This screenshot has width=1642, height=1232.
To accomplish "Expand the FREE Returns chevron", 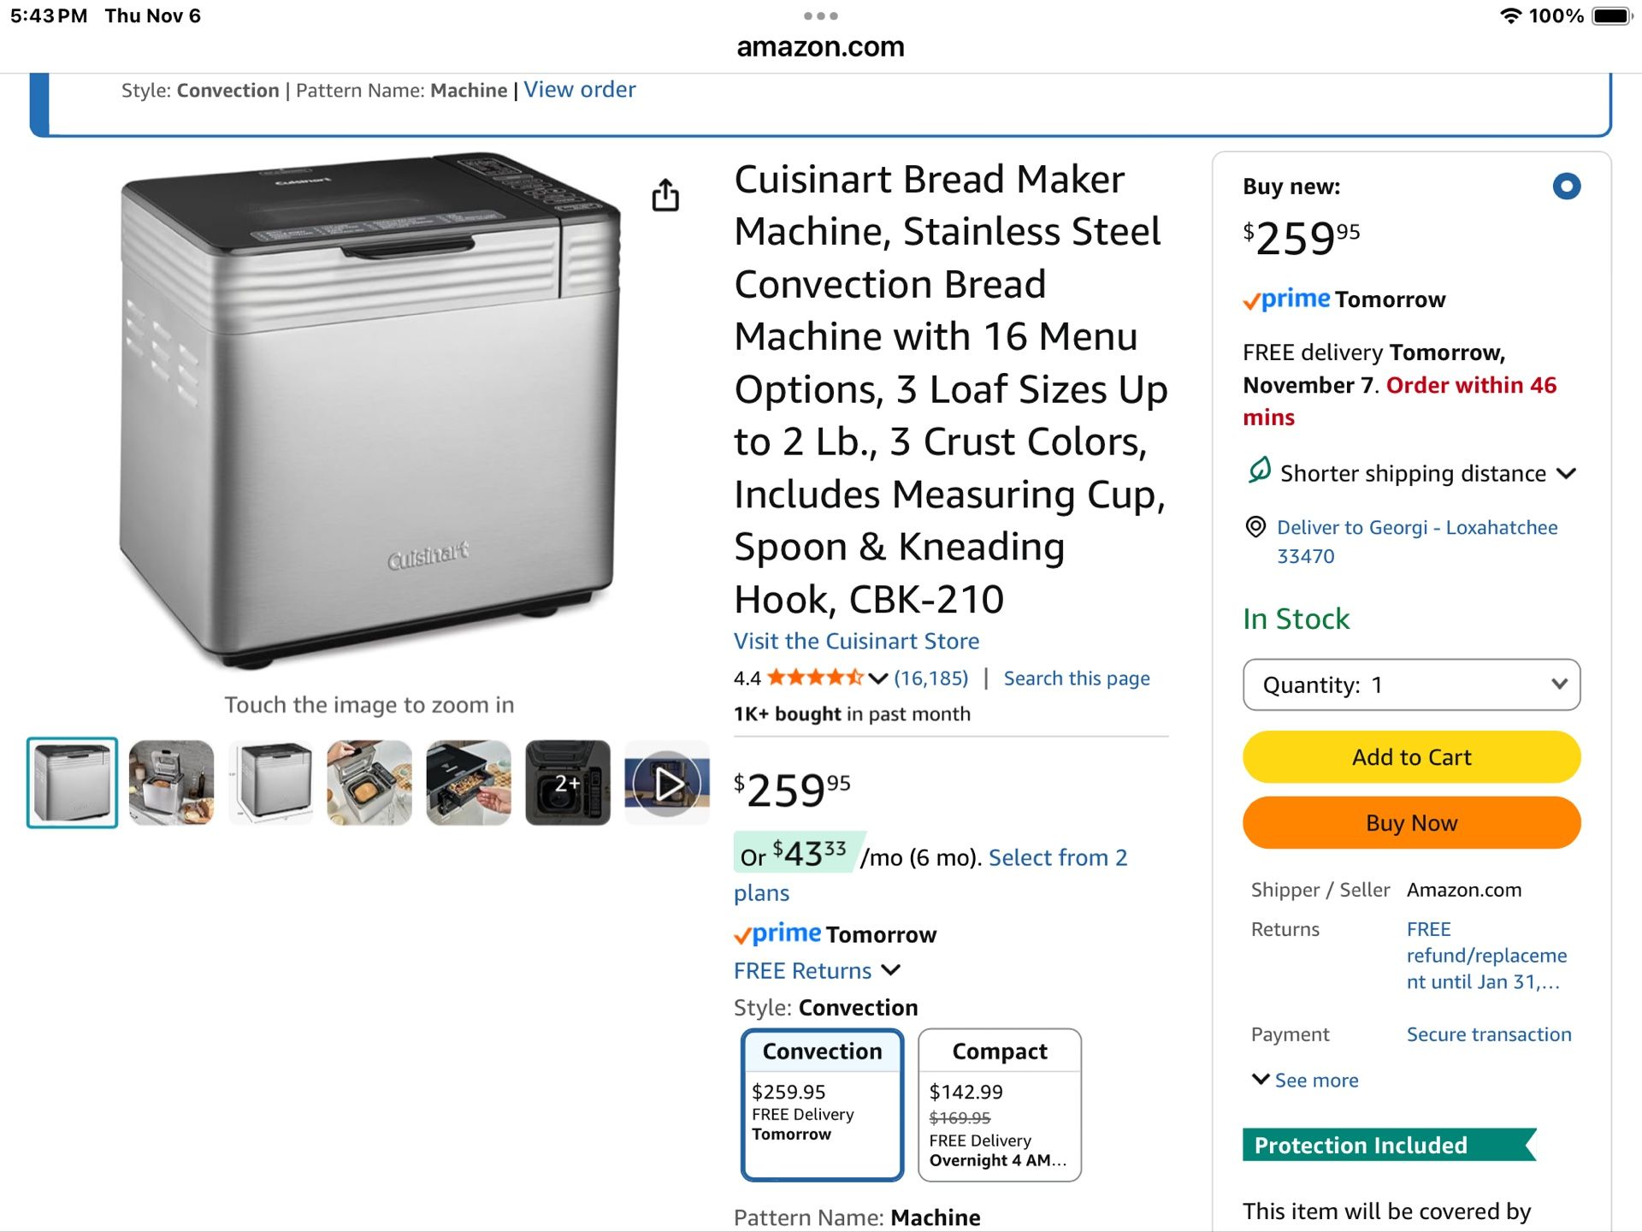I will pos(891,970).
